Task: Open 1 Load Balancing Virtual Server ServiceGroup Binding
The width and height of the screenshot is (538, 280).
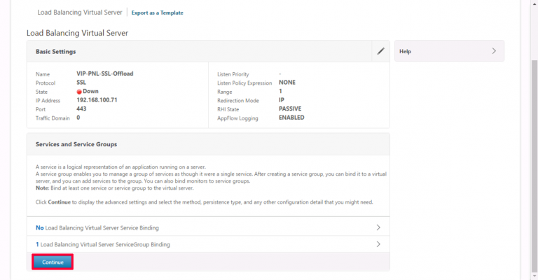Action: pos(208,244)
